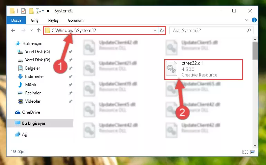Open address bar history dropdown
Screen dimensions: 266x165
tap(155, 31)
